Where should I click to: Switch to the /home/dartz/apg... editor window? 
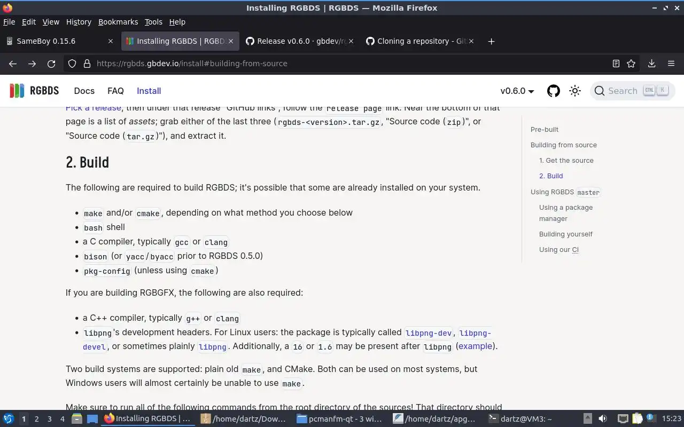436,419
